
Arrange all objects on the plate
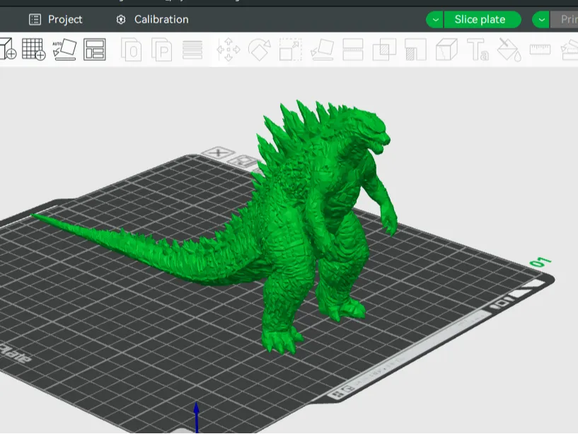pyautogui.click(x=94, y=50)
